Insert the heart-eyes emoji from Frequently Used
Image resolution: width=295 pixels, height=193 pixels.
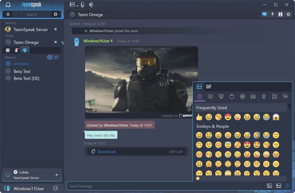pos(228,117)
